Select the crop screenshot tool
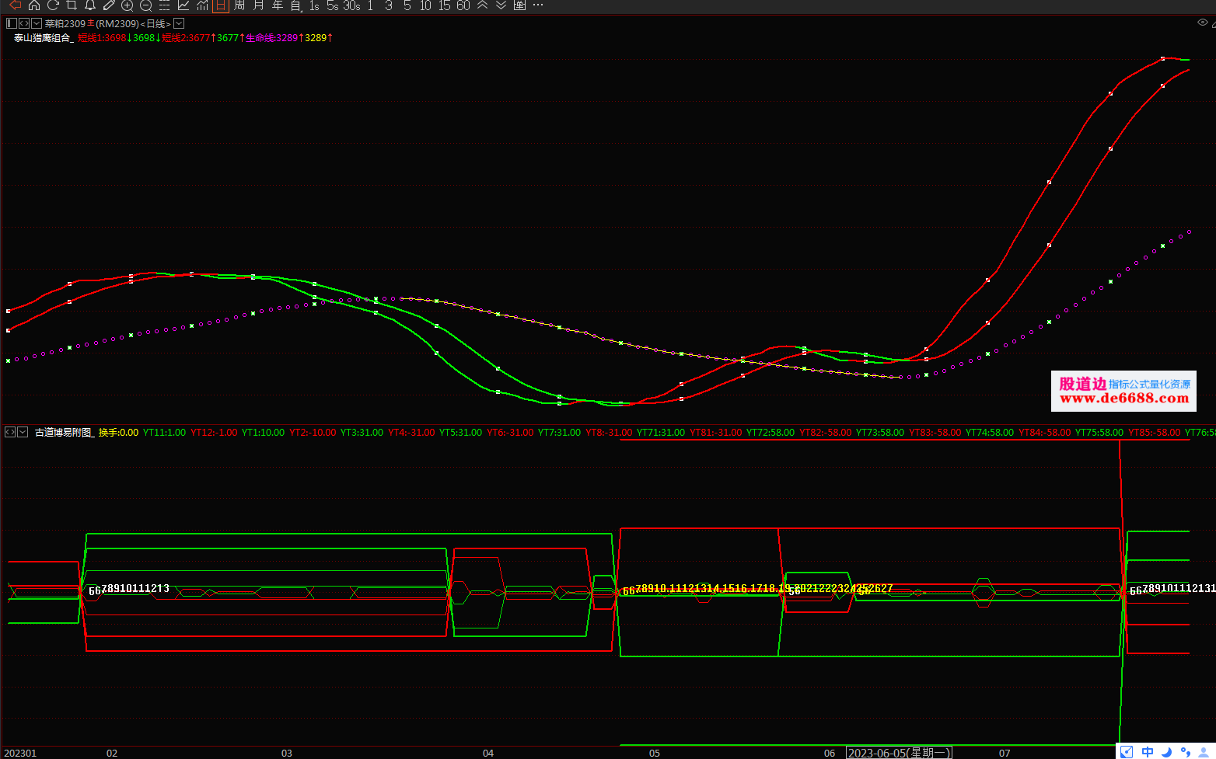This screenshot has width=1216, height=759. [72, 5]
